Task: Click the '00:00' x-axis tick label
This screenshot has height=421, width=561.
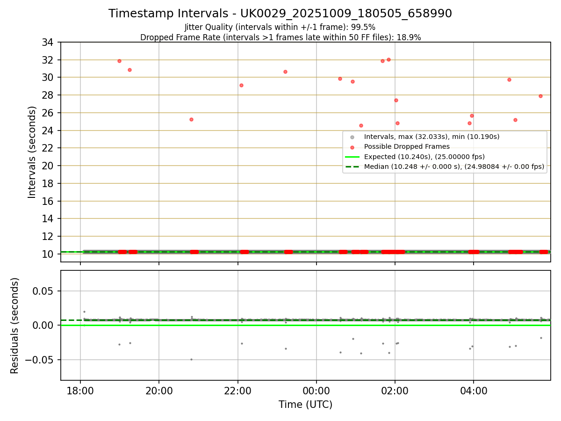Action: pos(316,391)
